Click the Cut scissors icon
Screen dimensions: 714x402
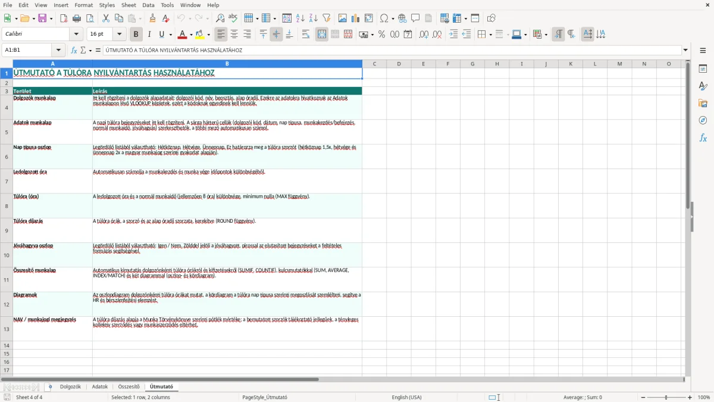click(106, 18)
